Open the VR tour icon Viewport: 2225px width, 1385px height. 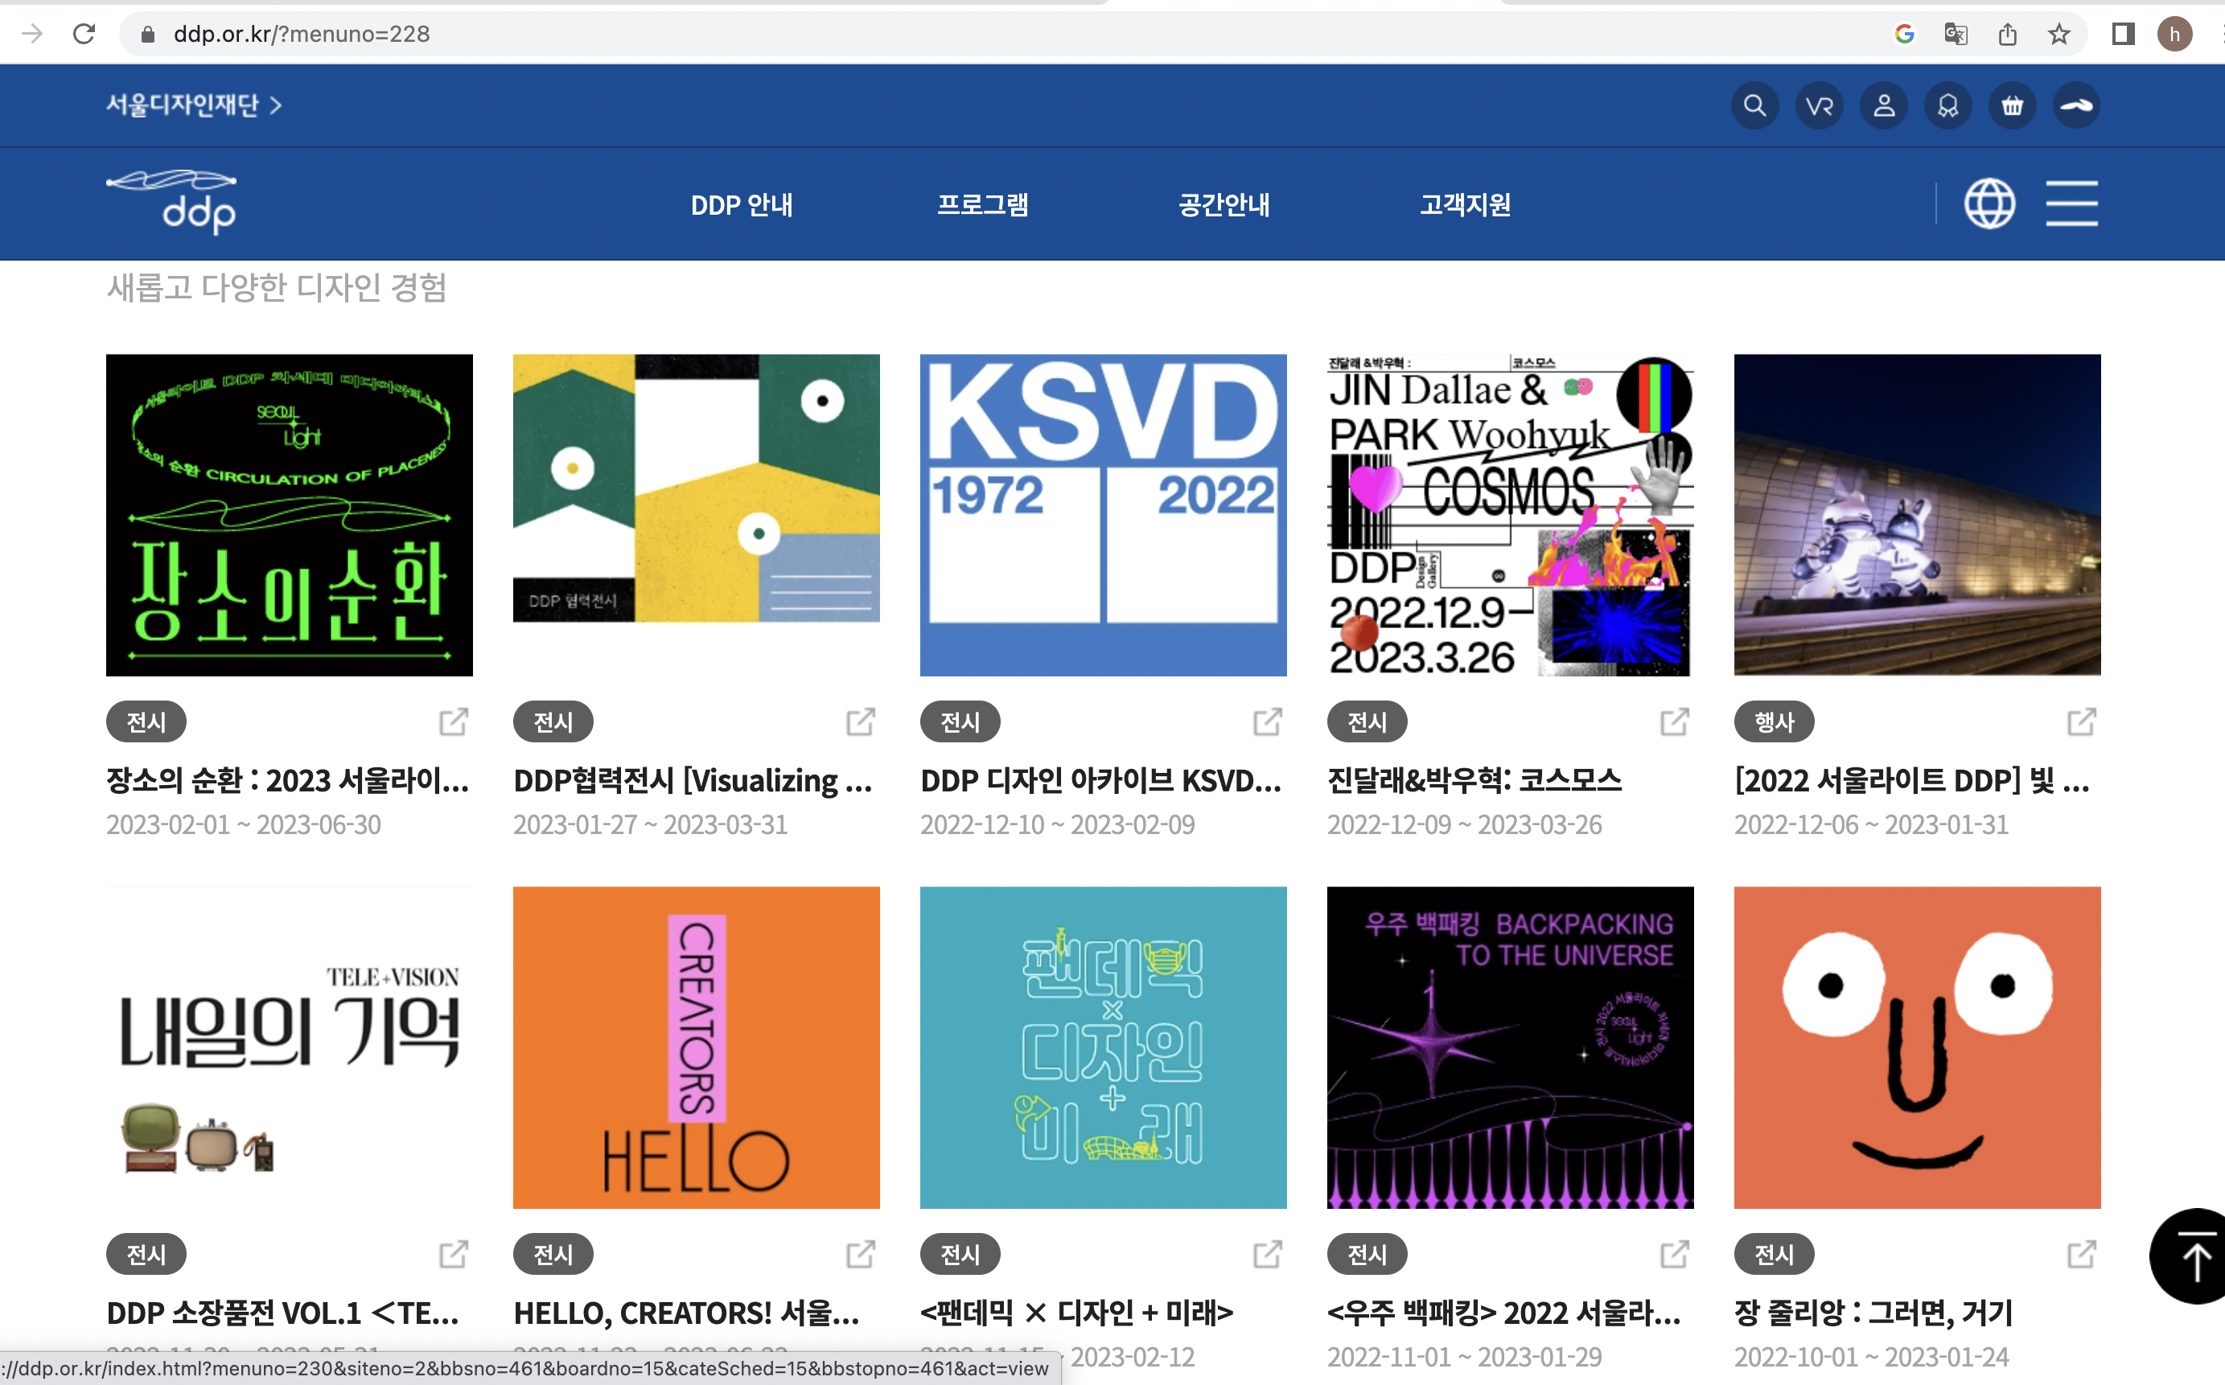(x=1820, y=106)
